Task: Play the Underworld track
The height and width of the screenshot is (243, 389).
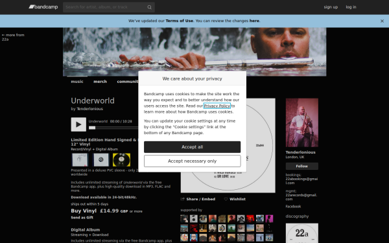Action: click(x=78, y=124)
